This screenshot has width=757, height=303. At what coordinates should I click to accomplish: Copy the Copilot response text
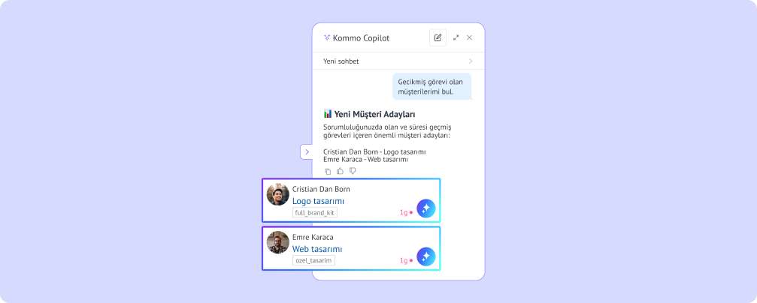328,171
